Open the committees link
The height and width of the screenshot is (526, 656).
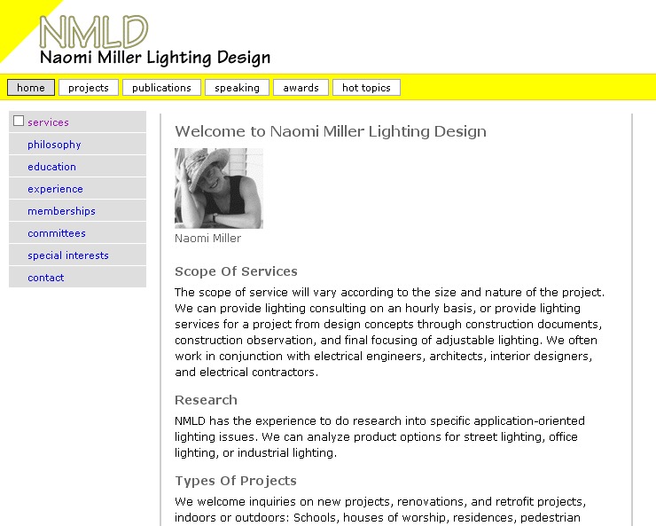pyautogui.click(x=57, y=233)
